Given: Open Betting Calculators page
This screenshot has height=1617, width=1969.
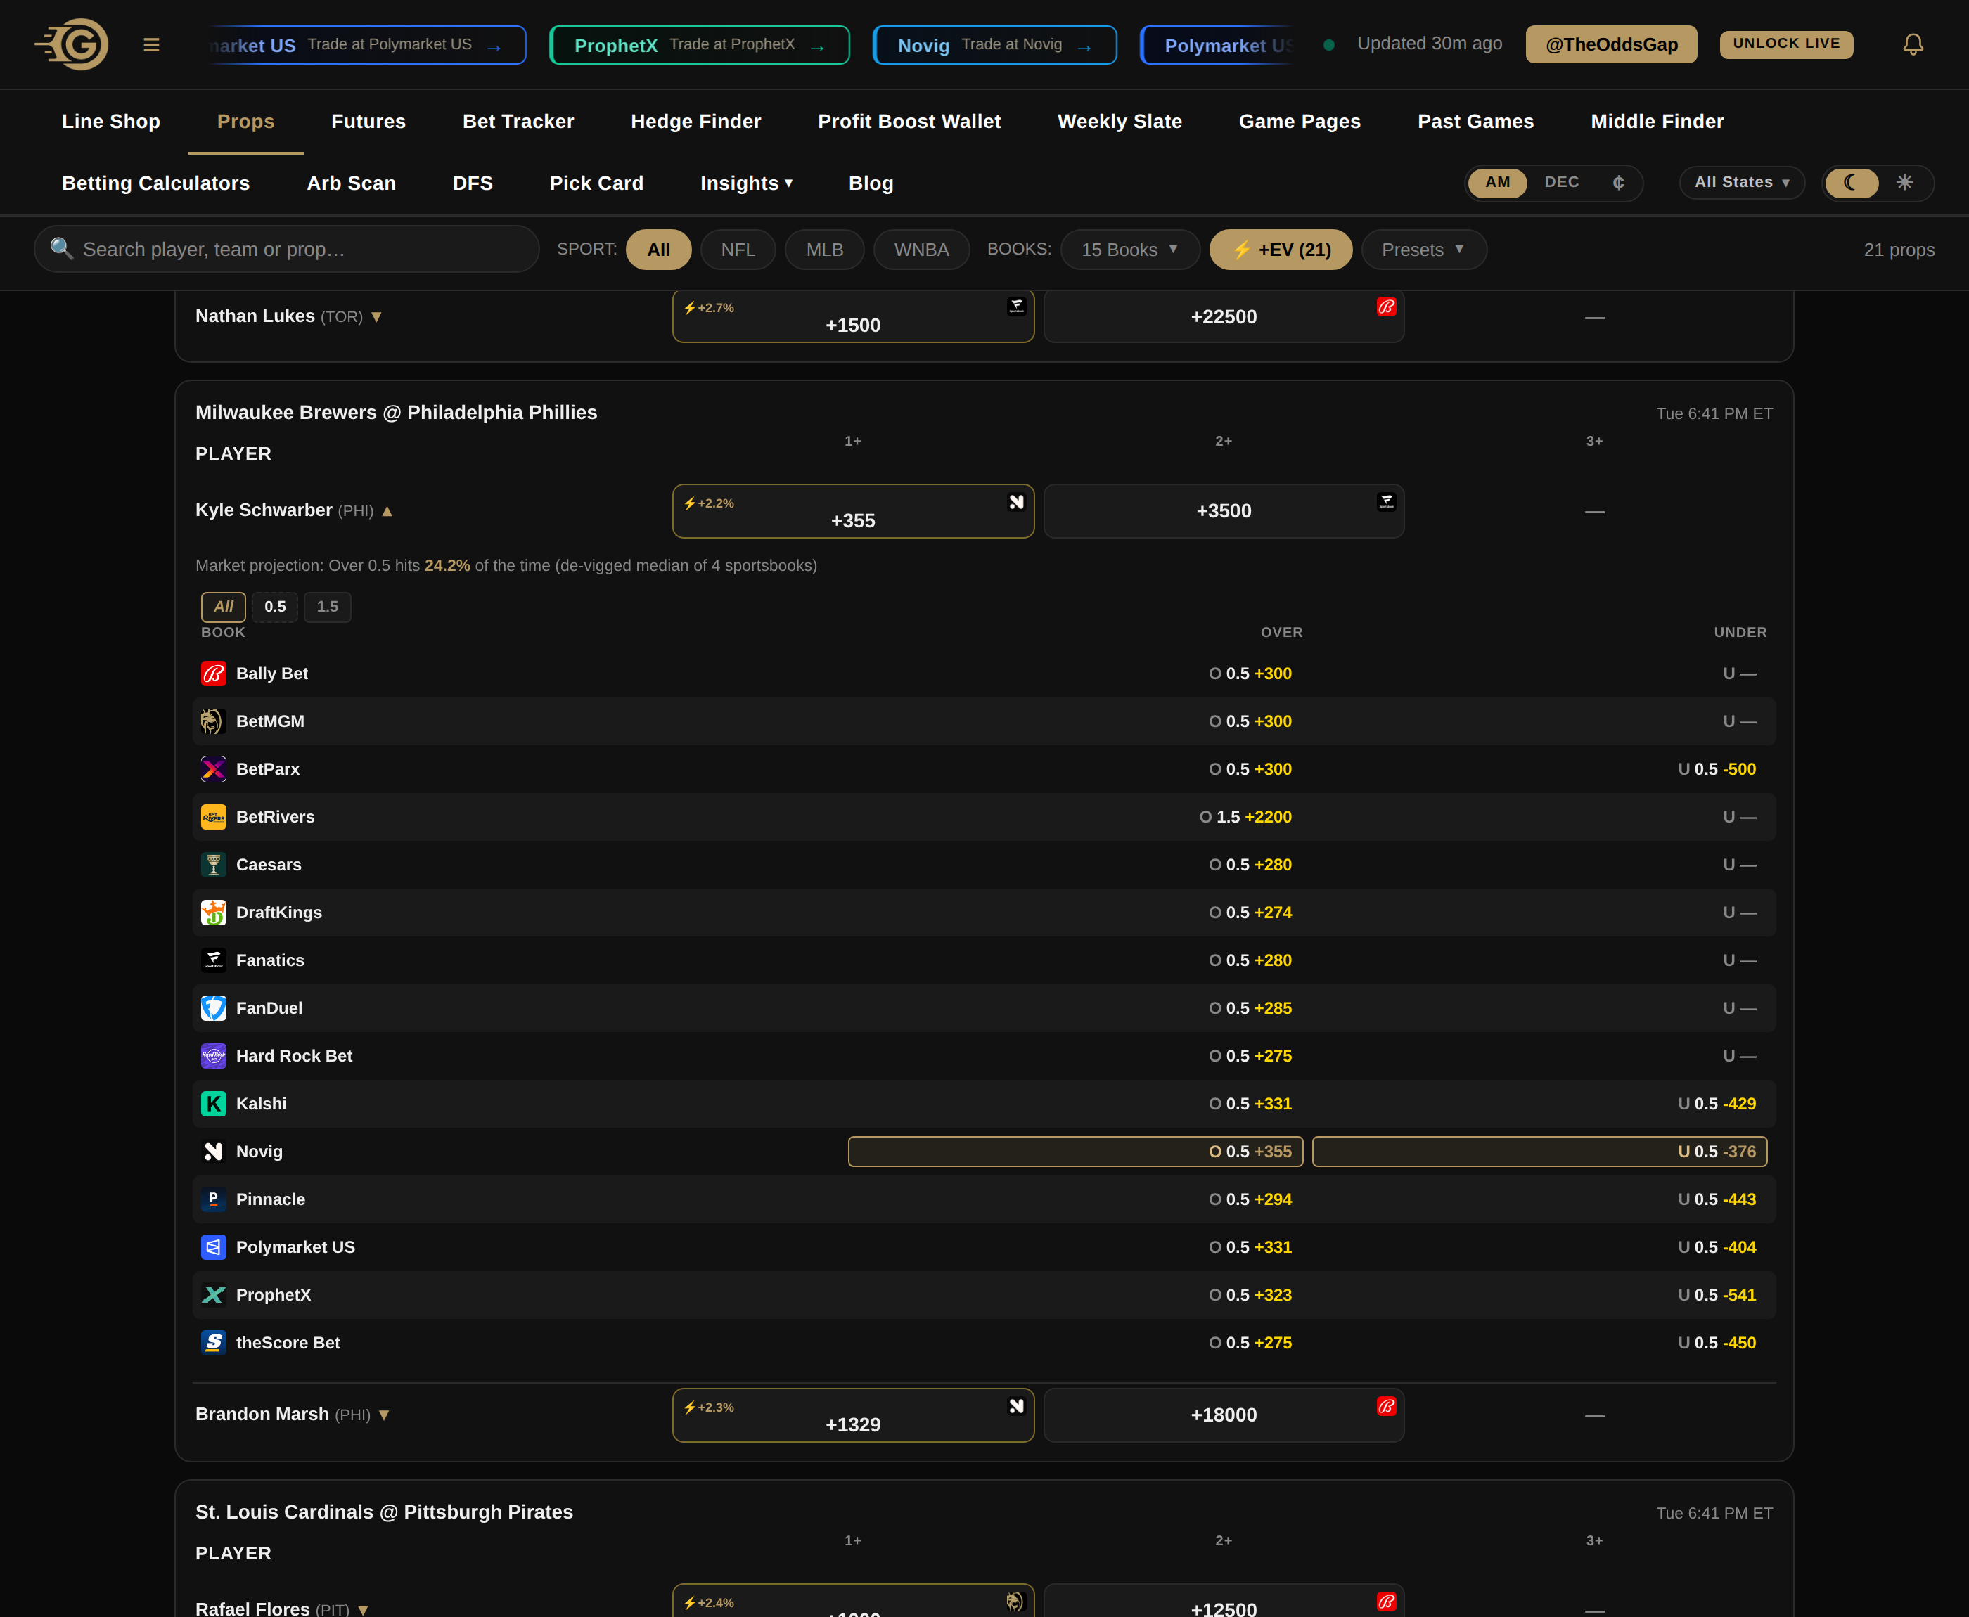Looking at the screenshot, I should (x=155, y=183).
